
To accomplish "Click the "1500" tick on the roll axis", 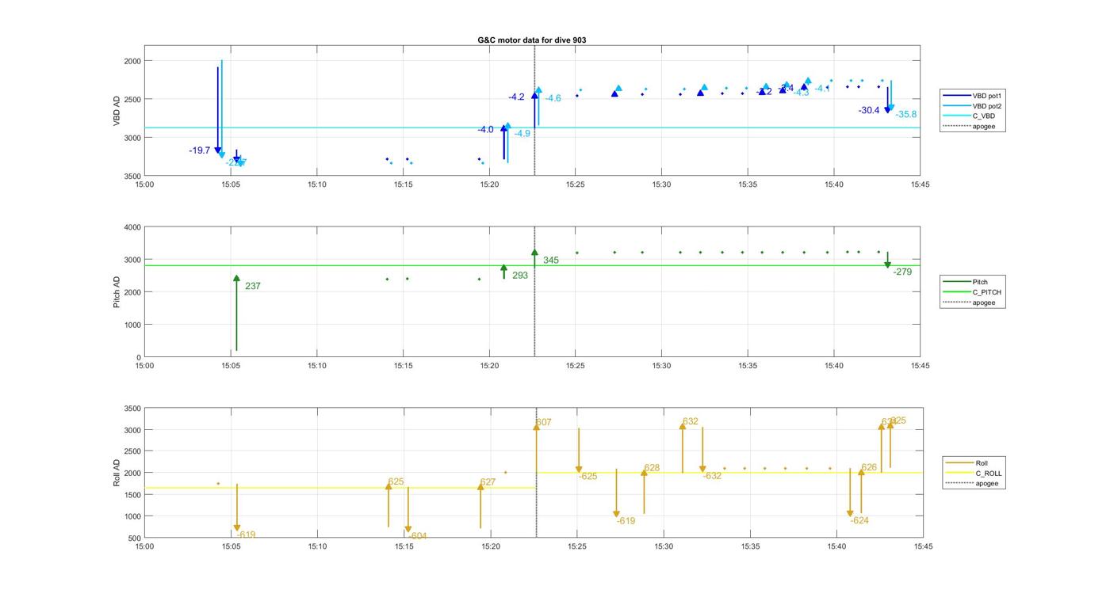I will pos(132,495).
